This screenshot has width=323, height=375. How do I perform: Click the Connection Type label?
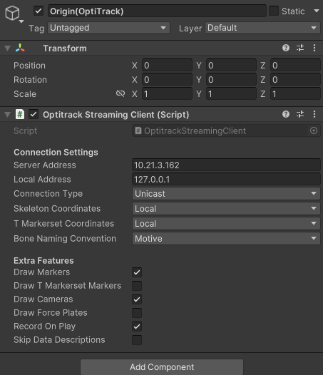(x=48, y=194)
